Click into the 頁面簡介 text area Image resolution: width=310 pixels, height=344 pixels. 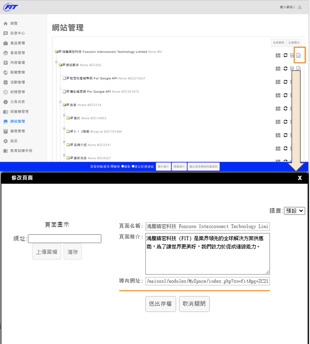tap(208, 254)
